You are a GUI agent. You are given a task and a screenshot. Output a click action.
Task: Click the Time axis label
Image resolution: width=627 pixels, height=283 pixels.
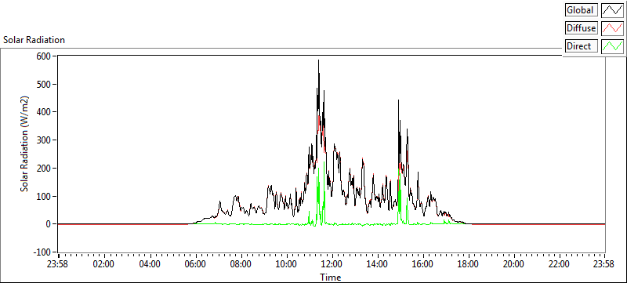pos(330,277)
